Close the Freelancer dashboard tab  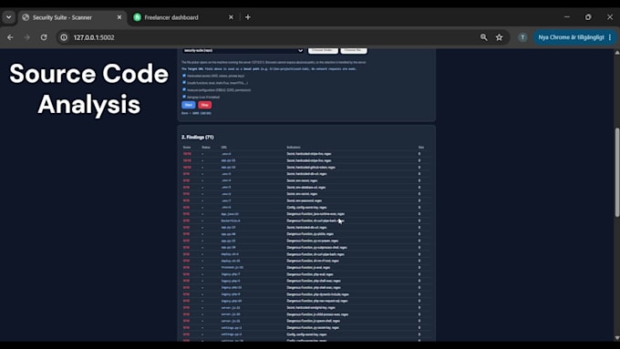click(x=231, y=17)
